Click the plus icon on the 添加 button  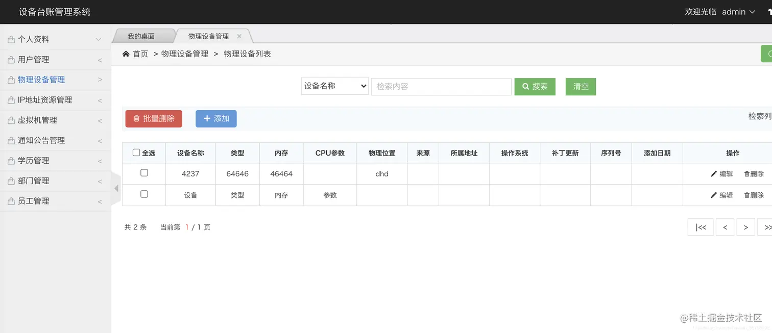coord(206,118)
